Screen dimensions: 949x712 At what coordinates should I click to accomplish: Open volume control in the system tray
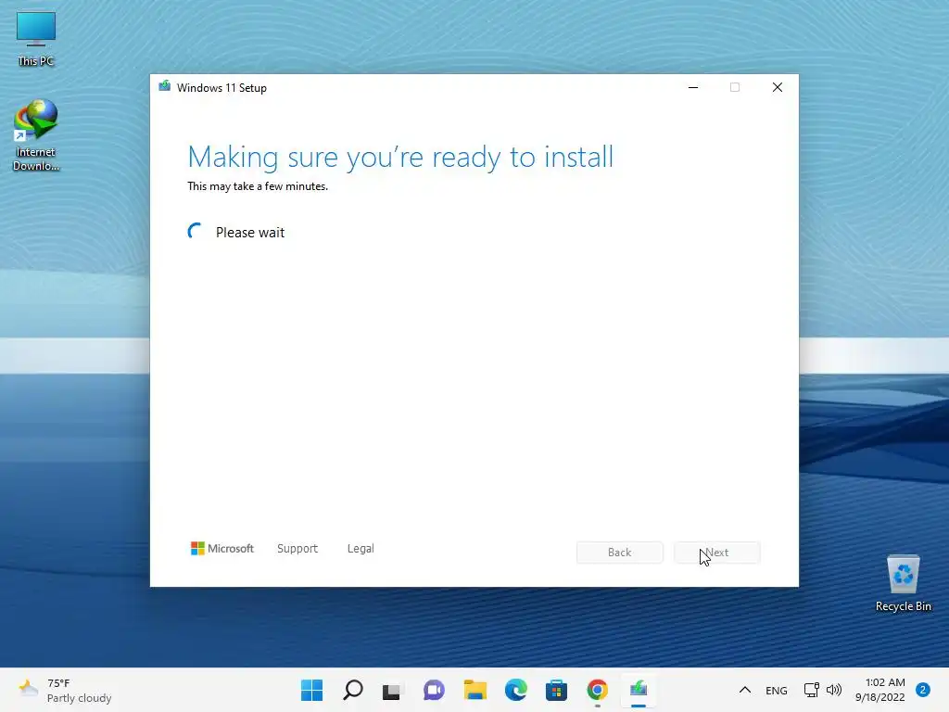834,690
